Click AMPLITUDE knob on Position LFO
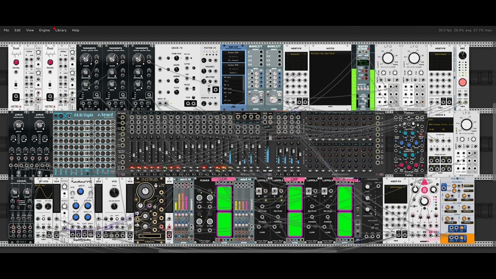 point(204,81)
